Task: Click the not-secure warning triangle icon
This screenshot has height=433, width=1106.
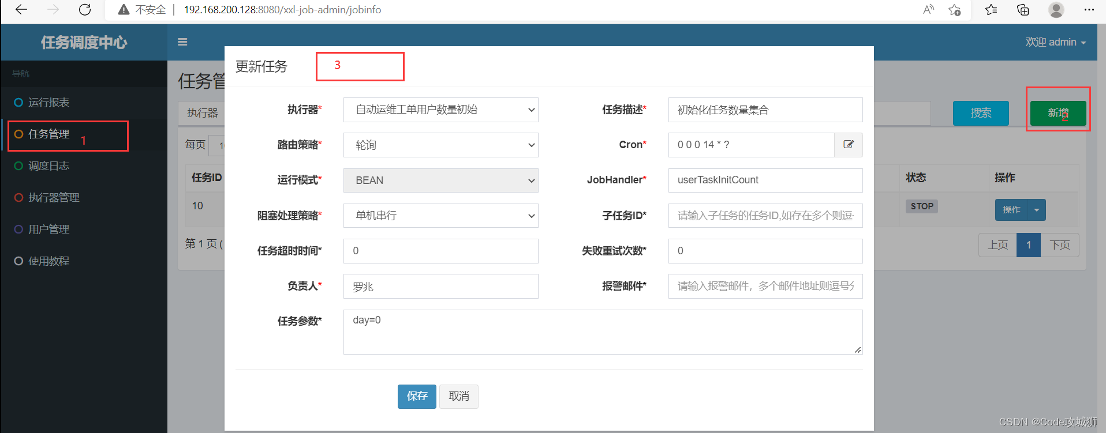Action: 123,10
